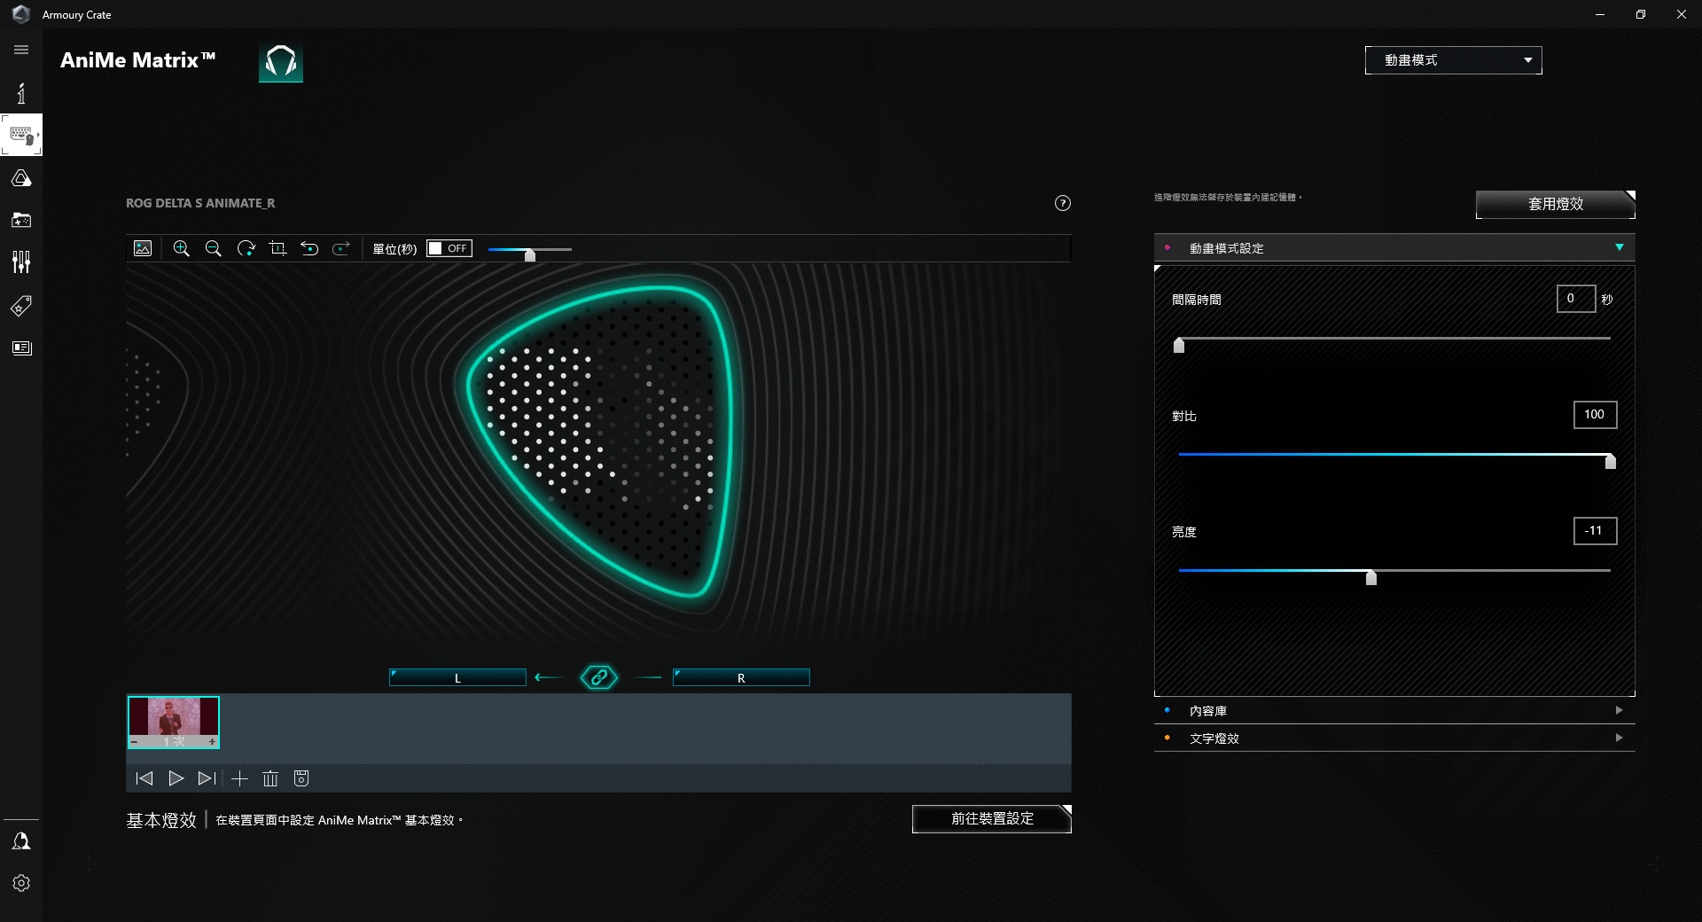This screenshot has width=1702, height=922.
Task: Zoom in on the matrix preview
Action: tap(182, 248)
